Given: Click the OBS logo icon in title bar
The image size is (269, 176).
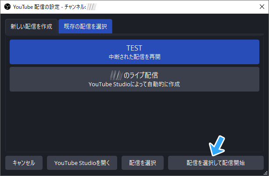Looking at the screenshot, I should click(7, 7).
